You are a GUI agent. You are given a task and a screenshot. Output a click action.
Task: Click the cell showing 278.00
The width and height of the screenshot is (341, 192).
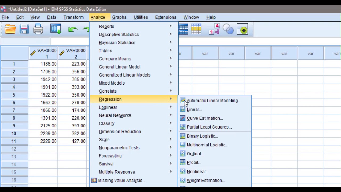(x=72, y=103)
